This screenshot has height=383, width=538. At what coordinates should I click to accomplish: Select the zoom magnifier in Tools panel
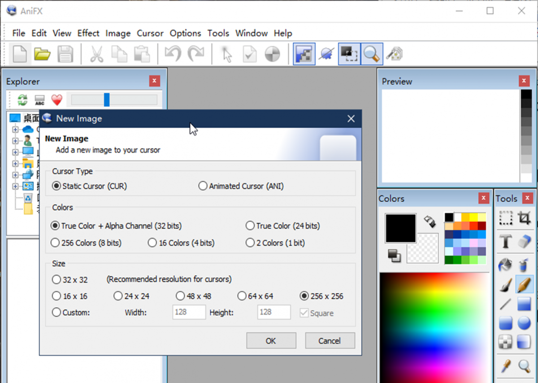pyautogui.click(x=524, y=366)
